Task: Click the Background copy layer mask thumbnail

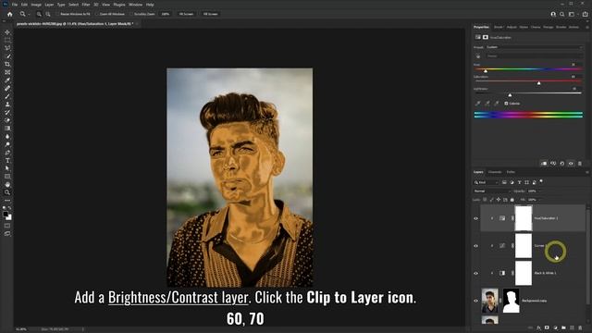Action: [x=512, y=301]
